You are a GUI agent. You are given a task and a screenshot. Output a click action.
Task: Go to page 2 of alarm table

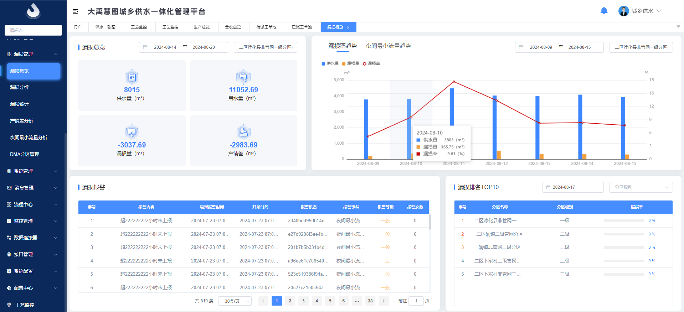pos(290,301)
